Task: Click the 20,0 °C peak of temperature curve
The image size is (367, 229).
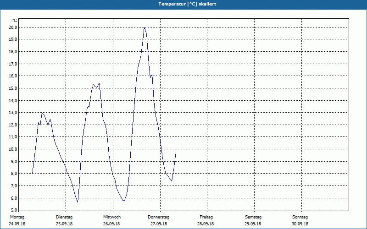Action: (x=145, y=27)
